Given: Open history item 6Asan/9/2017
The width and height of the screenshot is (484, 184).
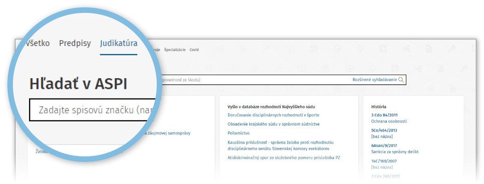Looking at the screenshot, I should pyautogui.click(x=384, y=145).
